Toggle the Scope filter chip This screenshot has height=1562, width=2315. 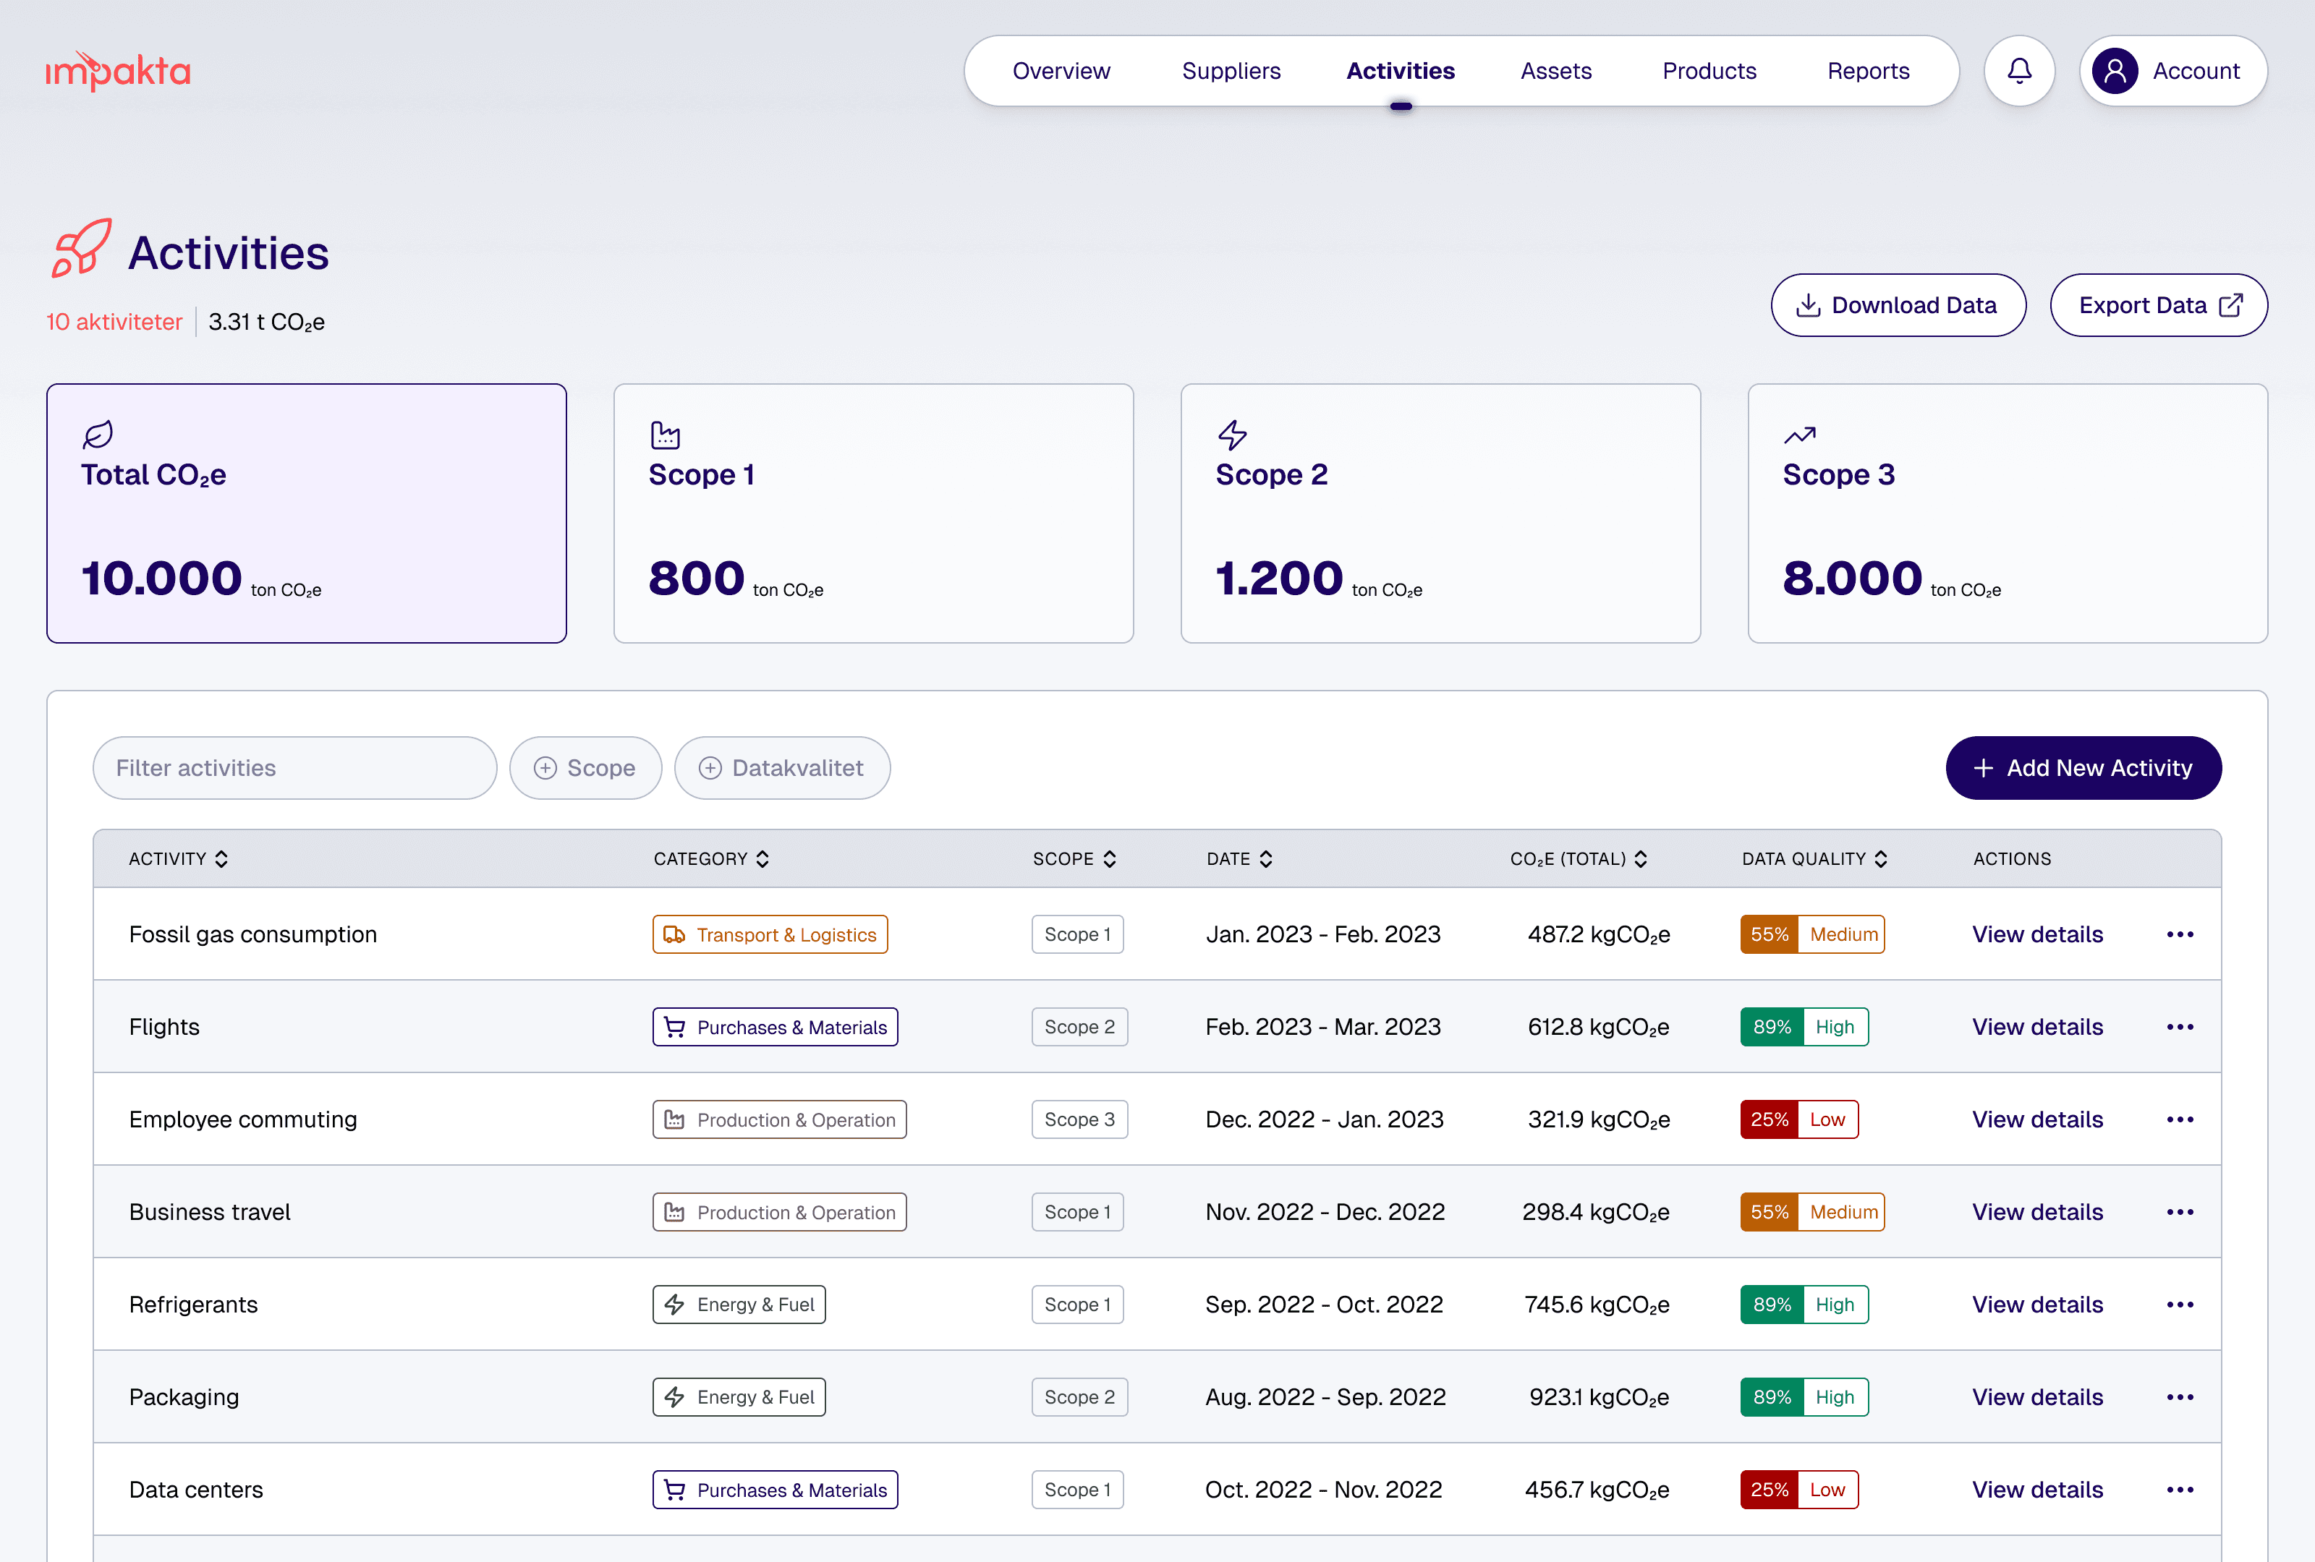click(x=586, y=767)
